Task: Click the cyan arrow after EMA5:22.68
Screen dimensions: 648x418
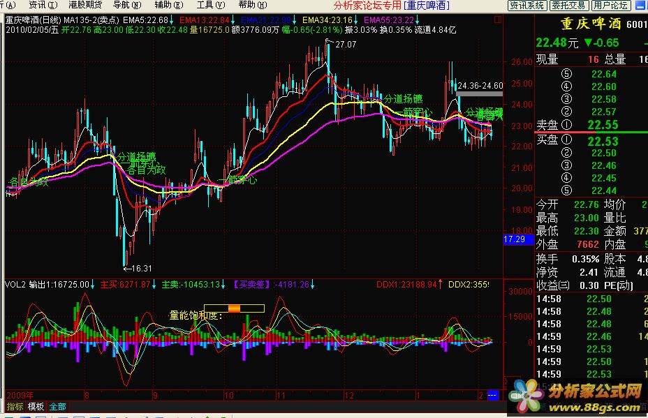Action: coord(172,20)
